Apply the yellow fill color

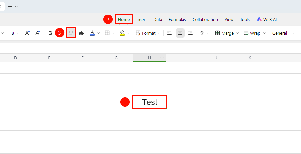(x=122, y=33)
